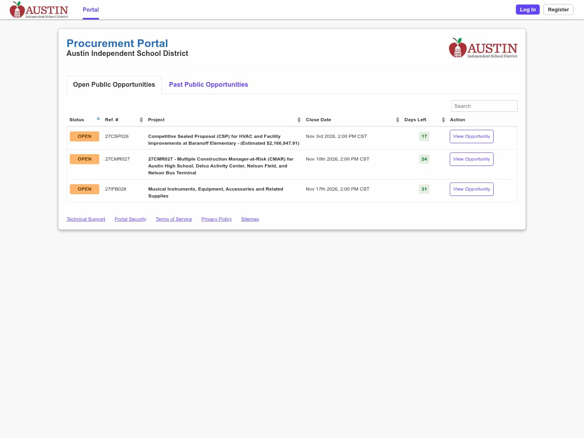584x438 pixels.
Task: Click the Procurement Portal heading
Action: point(117,43)
